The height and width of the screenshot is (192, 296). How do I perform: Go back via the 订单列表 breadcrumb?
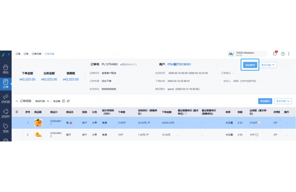pos(36,54)
